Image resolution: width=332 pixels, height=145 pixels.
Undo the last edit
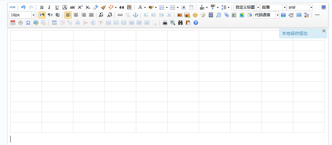[23, 7]
